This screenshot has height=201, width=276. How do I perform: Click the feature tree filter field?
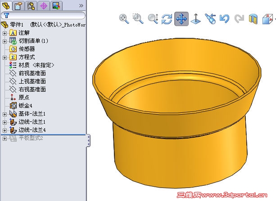tap(43, 15)
